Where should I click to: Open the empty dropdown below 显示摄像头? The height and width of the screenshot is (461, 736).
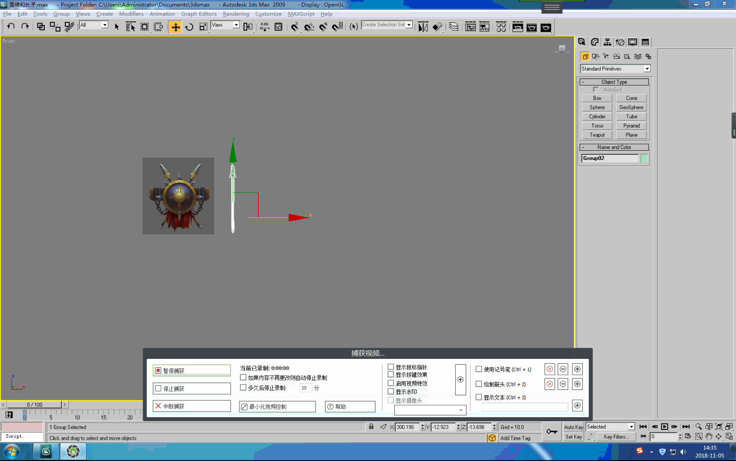click(430, 410)
